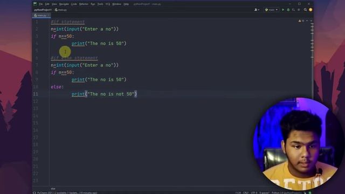Open the Tools menu
The height and width of the screenshot is (194, 345).
(x=100, y=4)
